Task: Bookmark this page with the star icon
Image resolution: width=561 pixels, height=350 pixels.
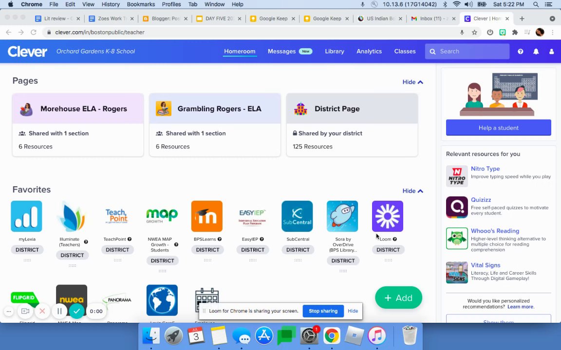Action: (474, 32)
